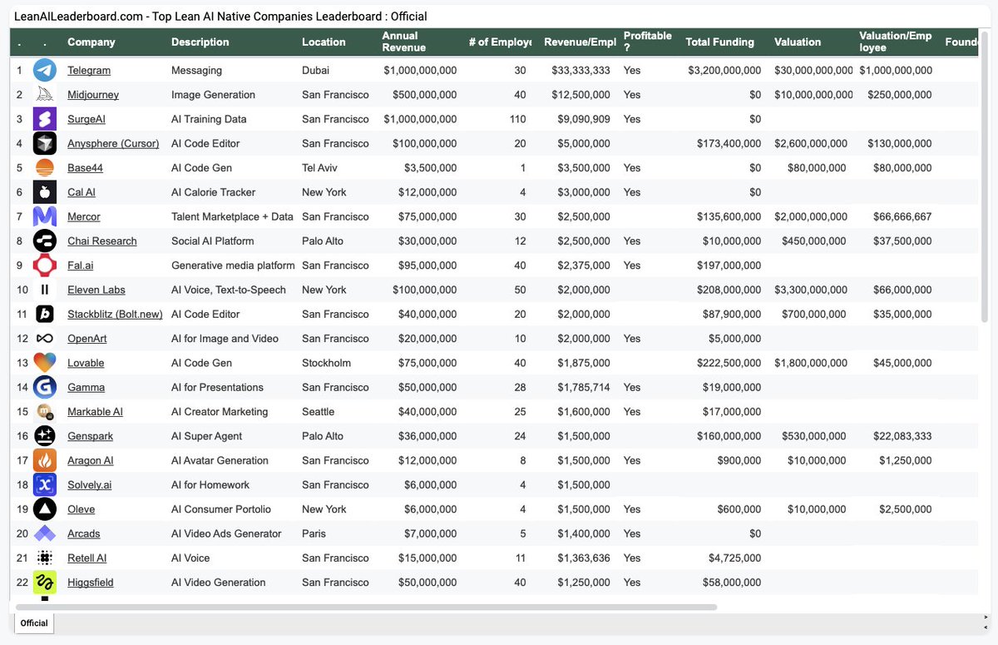Click the Arcads purple logo icon
Image resolution: width=998 pixels, height=645 pixels.
tap(45, 533)
